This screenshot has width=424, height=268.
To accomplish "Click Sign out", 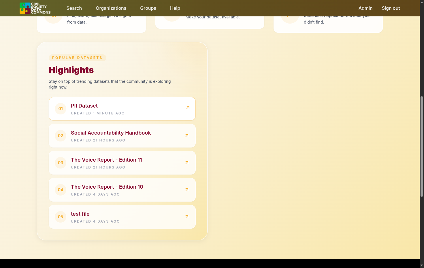I will [x=391, y=8].
